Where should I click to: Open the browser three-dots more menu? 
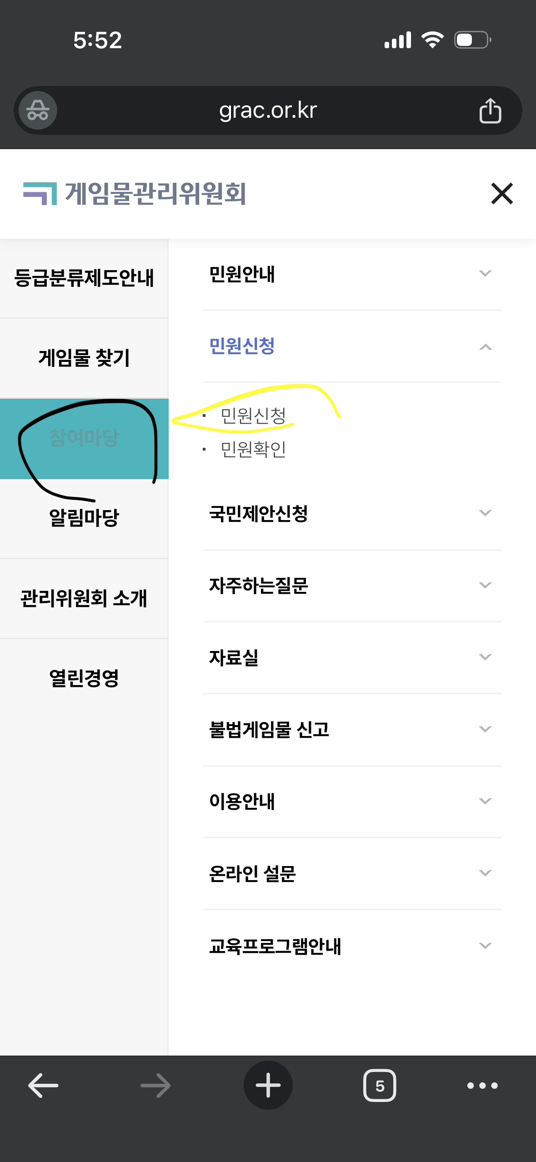pyautogui.click(x=482, y=1085)
